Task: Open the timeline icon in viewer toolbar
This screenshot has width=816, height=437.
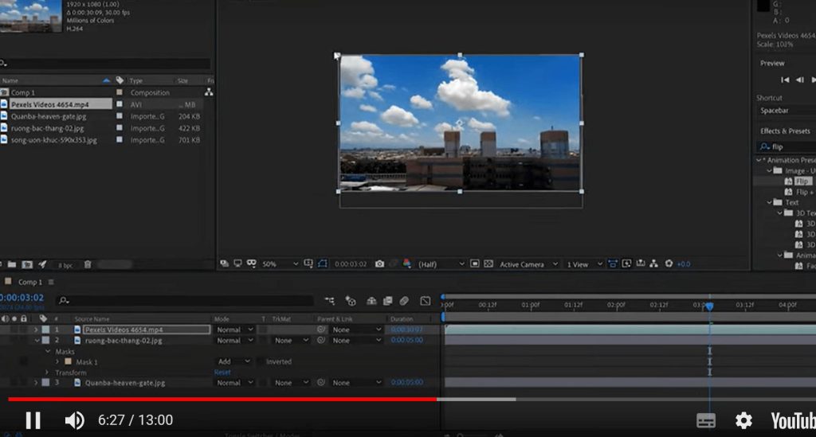Action: [x=641, y=264]
